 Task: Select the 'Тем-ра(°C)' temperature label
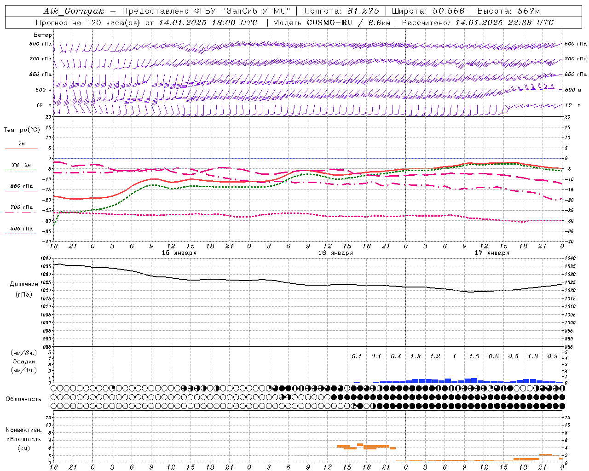pos(22,130)
